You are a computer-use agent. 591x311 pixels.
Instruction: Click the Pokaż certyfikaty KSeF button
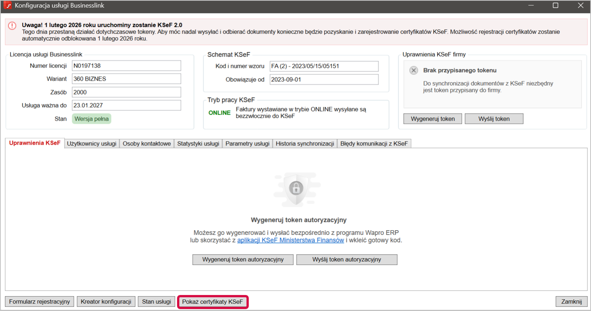tap(213, 302)
